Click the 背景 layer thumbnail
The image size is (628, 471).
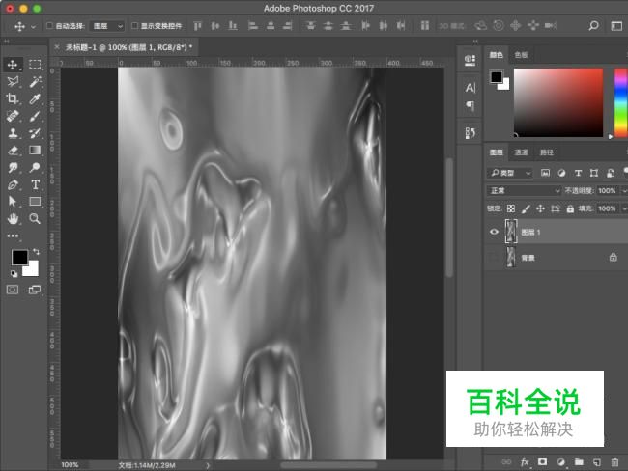click(x=511, y=258)
